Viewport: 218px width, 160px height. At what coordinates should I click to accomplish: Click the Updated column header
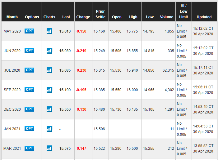[204, 17]
